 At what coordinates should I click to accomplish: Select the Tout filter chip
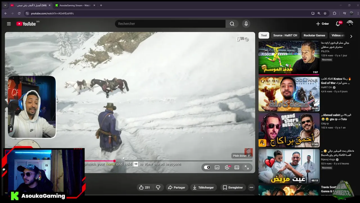264,35
